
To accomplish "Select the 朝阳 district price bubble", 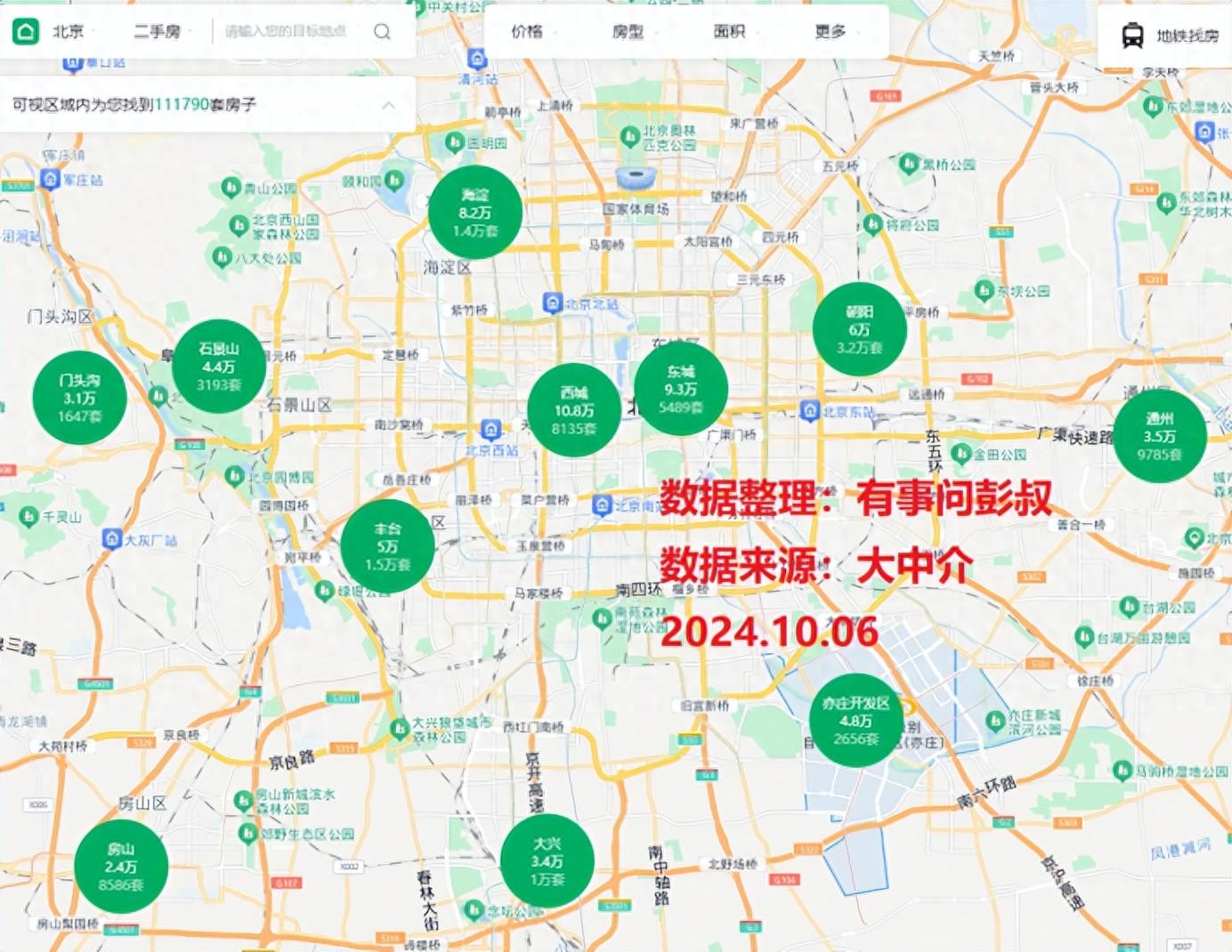I will (859, 329).
